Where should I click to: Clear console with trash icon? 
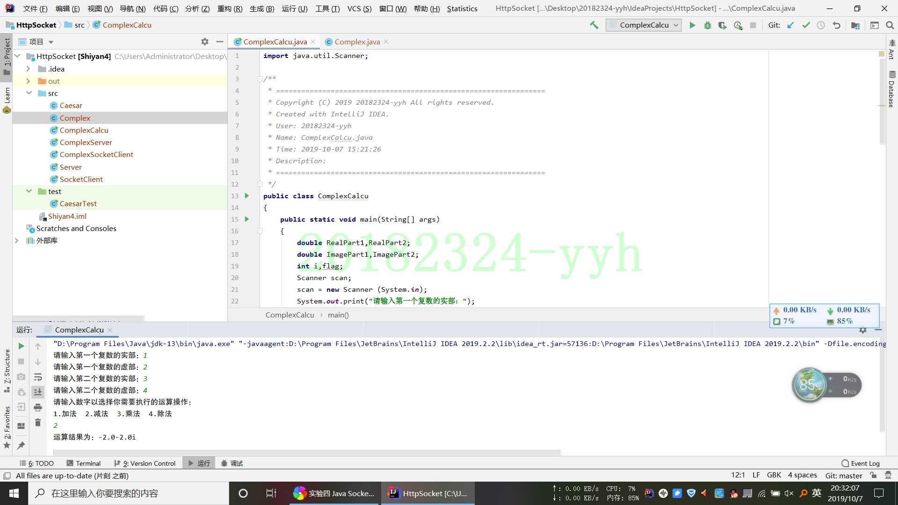pyautogui.click(x=38, y=423)
